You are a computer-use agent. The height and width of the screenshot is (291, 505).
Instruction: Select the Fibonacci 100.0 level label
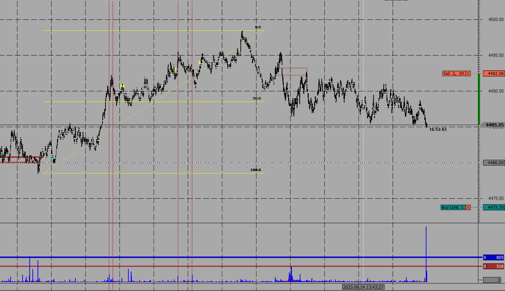tap(255, 170)
